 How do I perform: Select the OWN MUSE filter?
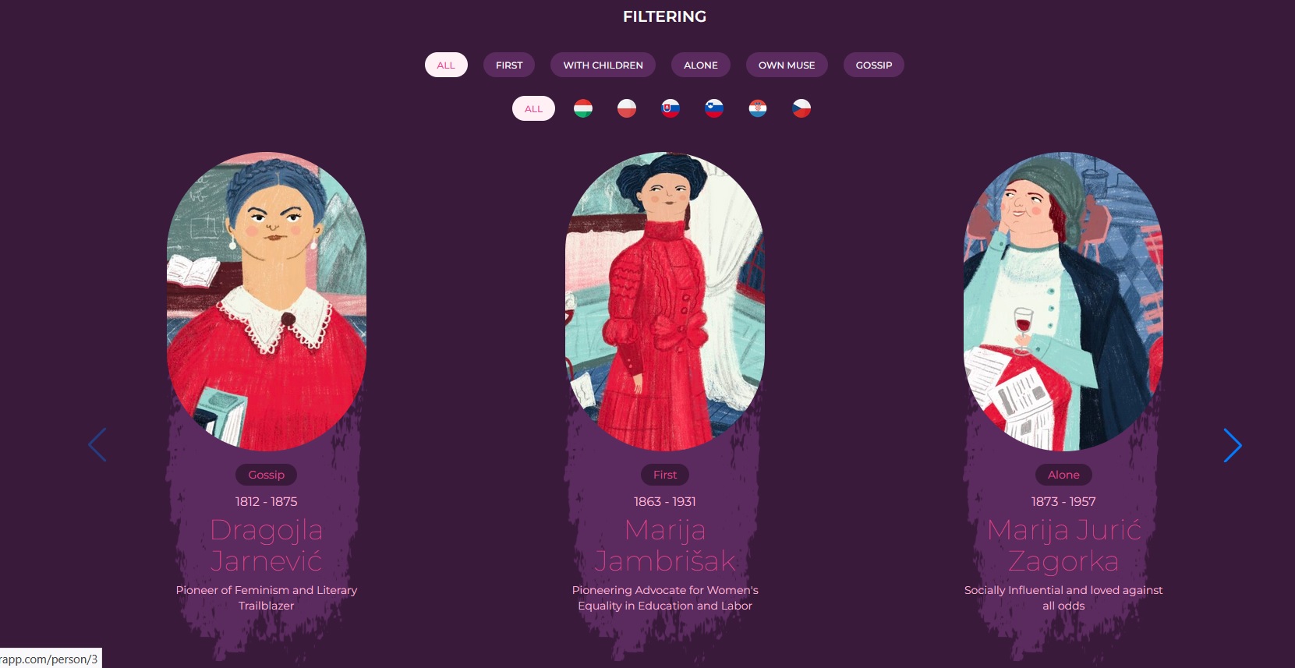[787, 65]
